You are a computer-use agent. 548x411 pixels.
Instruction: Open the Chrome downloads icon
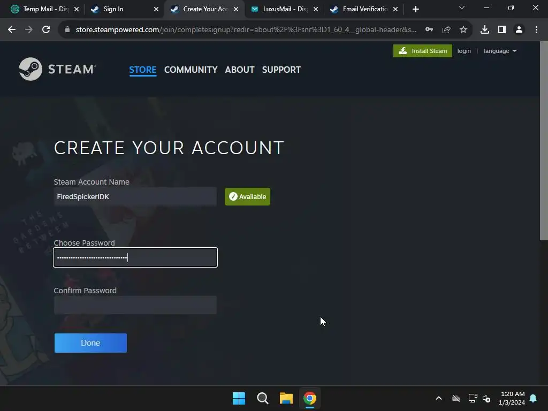[485, 30]
